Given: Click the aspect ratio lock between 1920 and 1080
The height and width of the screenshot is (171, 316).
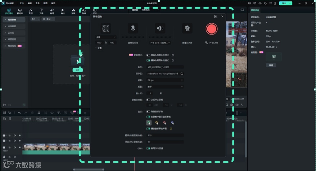Looking at the screenshot, I should [x=105, y=43].
